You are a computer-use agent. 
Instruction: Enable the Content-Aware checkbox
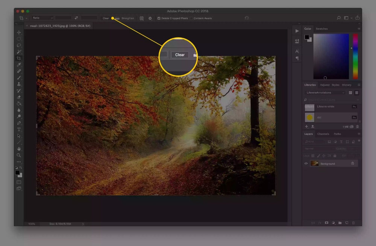pyautogui.click(x=191, y=18)
